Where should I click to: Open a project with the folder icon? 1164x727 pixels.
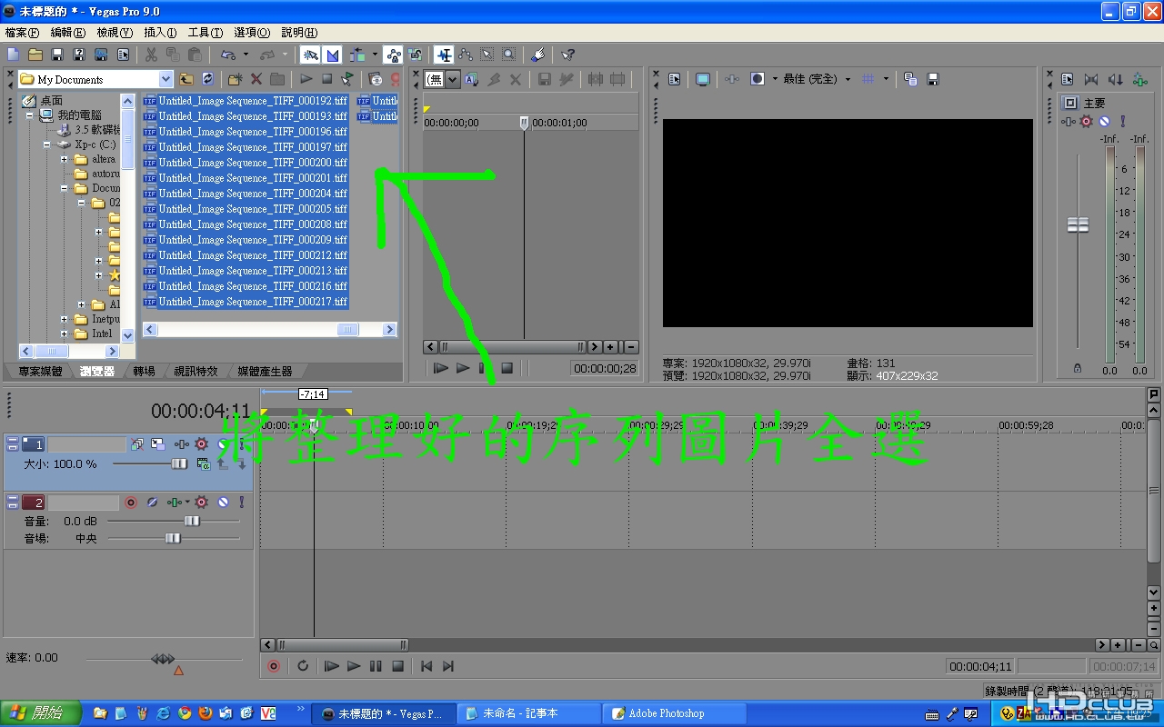pyautogui.click(x=35, y=55)
